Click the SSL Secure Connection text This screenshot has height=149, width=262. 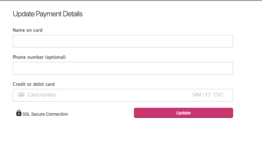tap(45, 114)
